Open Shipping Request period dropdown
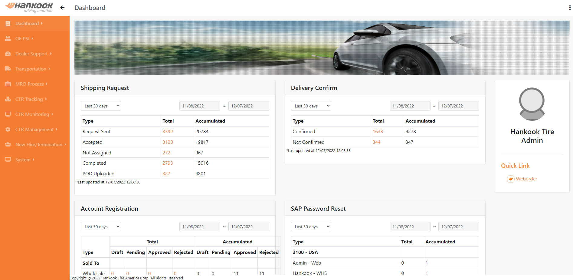Screen dimensions: 573x280 pyautogui.click(x=101, y=106)
